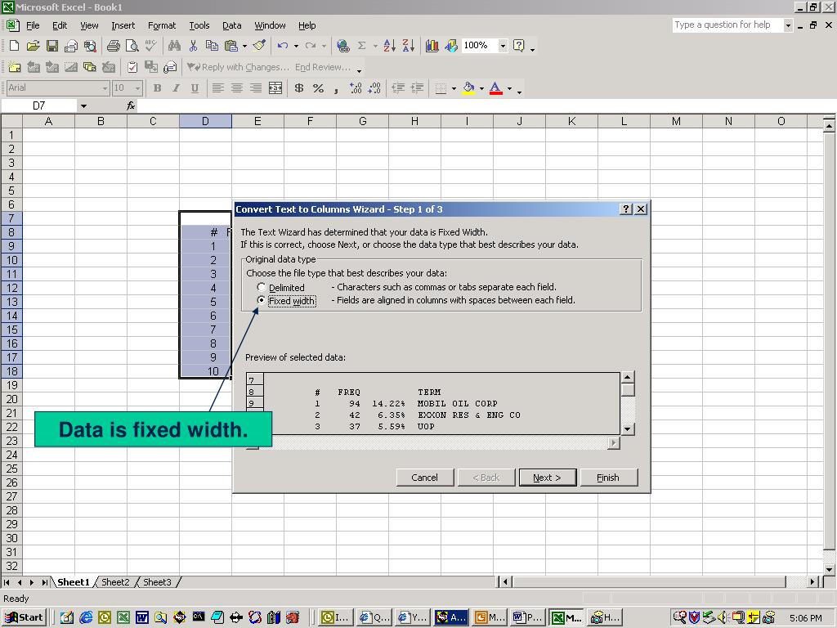Screen dimensions: 837x628
Task: Click the Name Box showing D7
Action: [39, 105]
